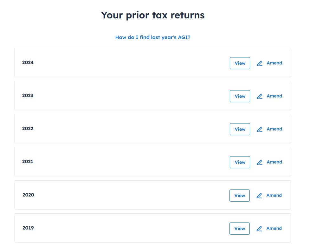View the 2021 tax return
310x246 pixels.
pos(240,162)
